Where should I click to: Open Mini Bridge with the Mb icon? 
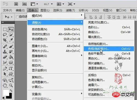(24, 4)
